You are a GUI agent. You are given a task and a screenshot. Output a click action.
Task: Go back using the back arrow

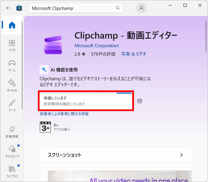pyautogui.click(x=8, y=8)
